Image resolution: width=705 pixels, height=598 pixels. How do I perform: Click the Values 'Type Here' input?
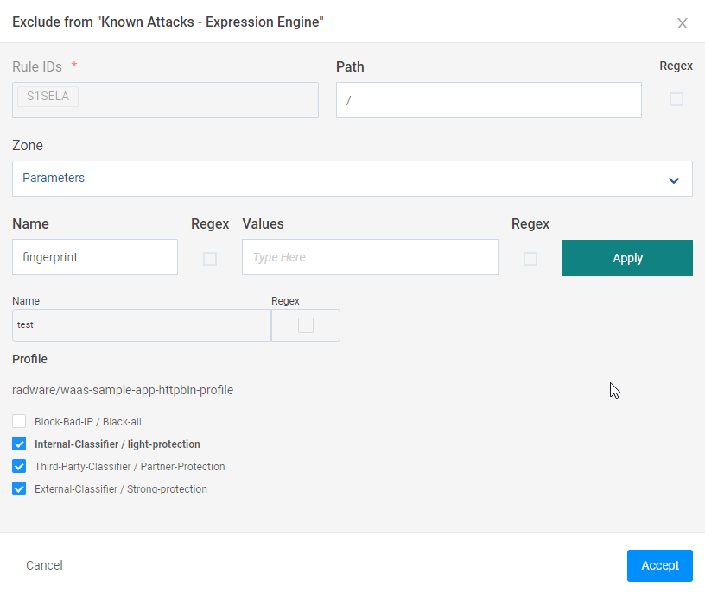tap(370, 257)
